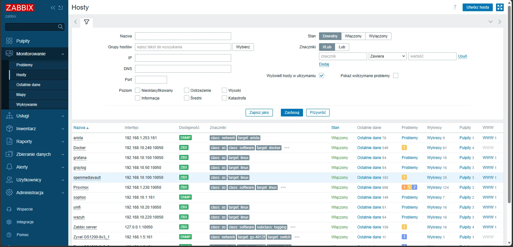Show more tags for Zabbix server
Screen dimensions: 513x247
(293, 227)
